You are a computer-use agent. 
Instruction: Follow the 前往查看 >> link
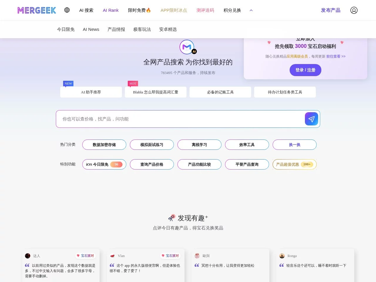336,56
